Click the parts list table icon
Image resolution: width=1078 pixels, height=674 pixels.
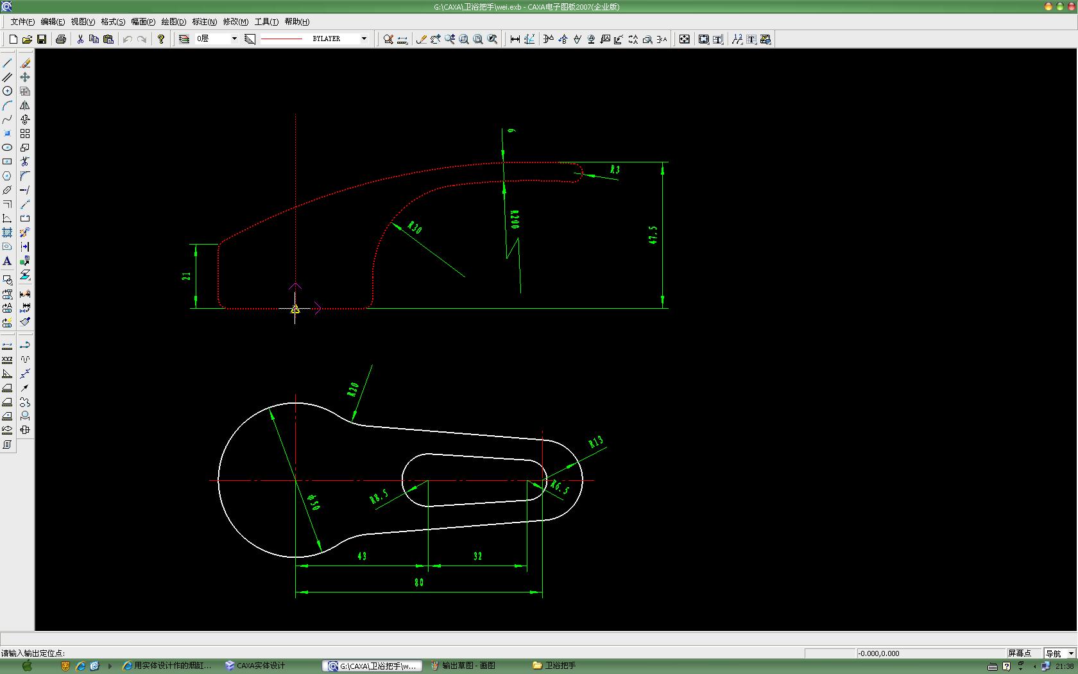click(751, 39)
